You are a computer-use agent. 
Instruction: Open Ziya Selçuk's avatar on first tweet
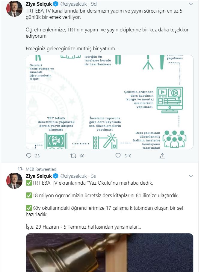(x=14, y=9)
